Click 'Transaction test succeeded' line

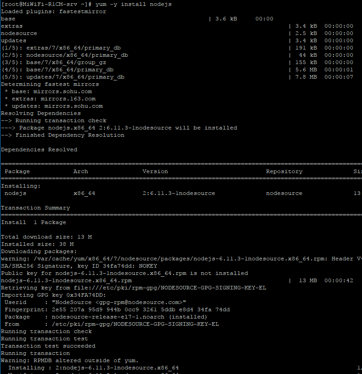point(48,346)
